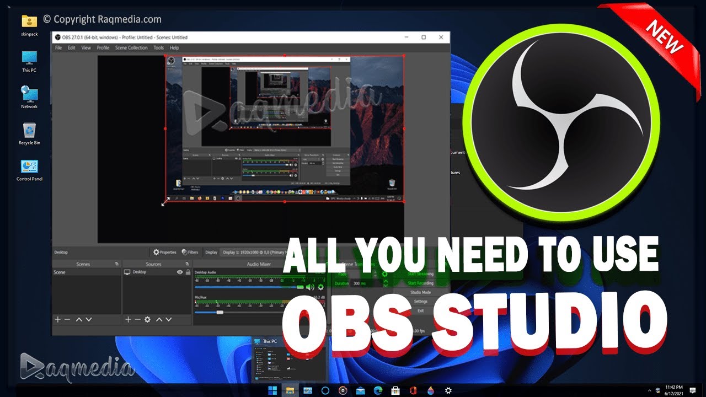Open source properties with the gear icon in Sources

[147, 319]
